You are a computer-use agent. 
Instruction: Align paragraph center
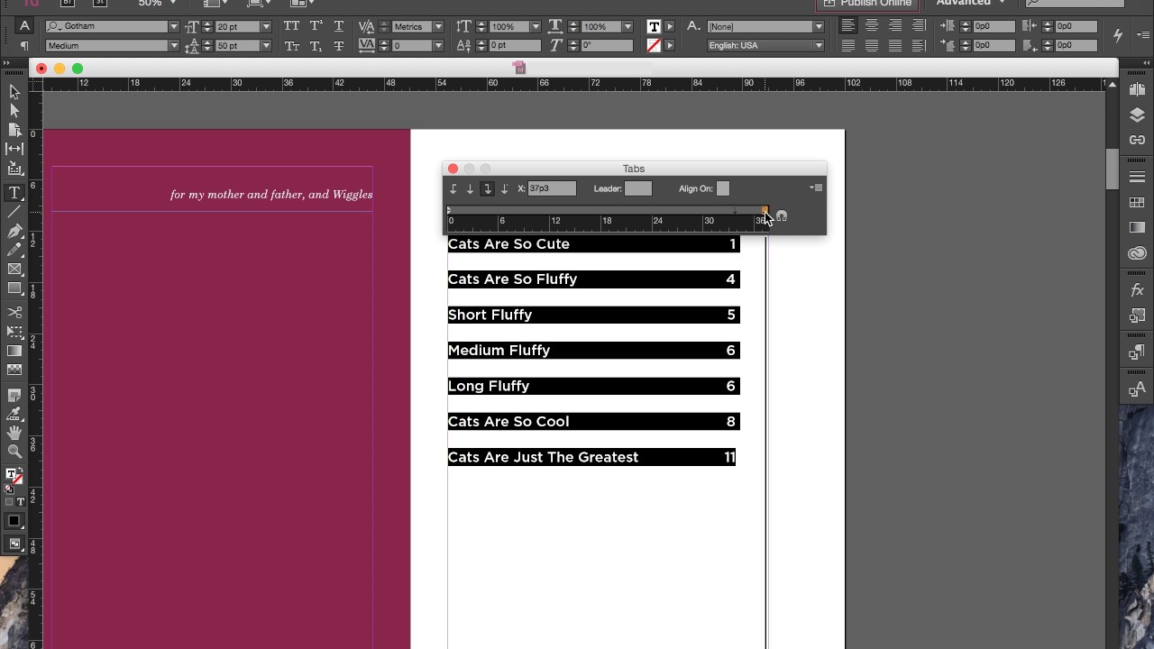pos(872,26)
